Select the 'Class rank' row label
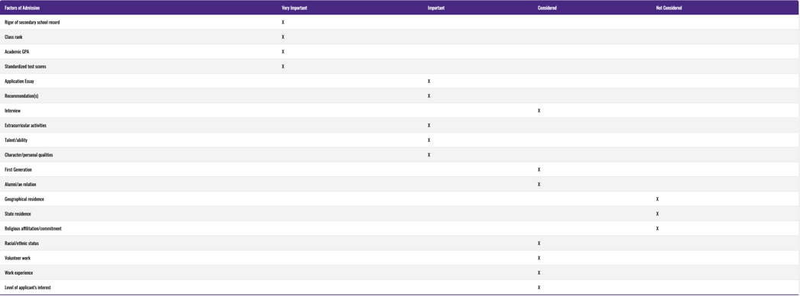Screen dimensions: 800x296 pyautogui.click(x=13, y=37)
